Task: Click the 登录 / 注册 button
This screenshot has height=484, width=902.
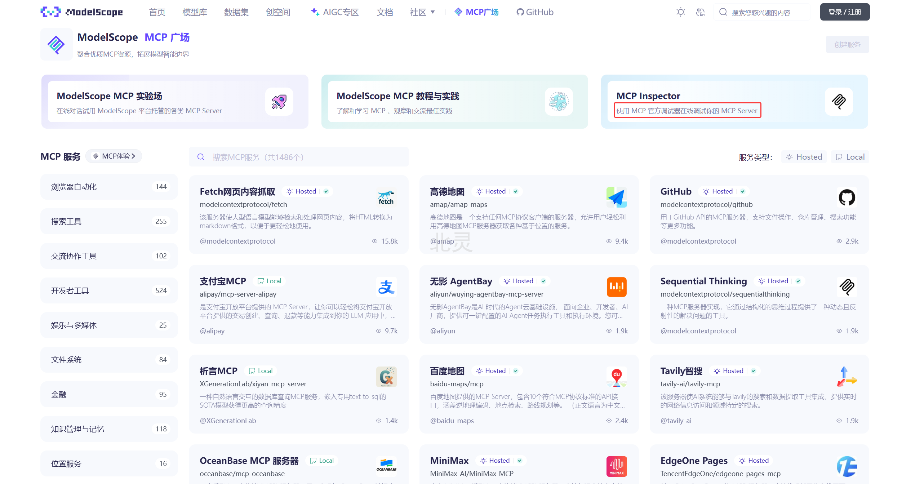Action: click(844, 12)
